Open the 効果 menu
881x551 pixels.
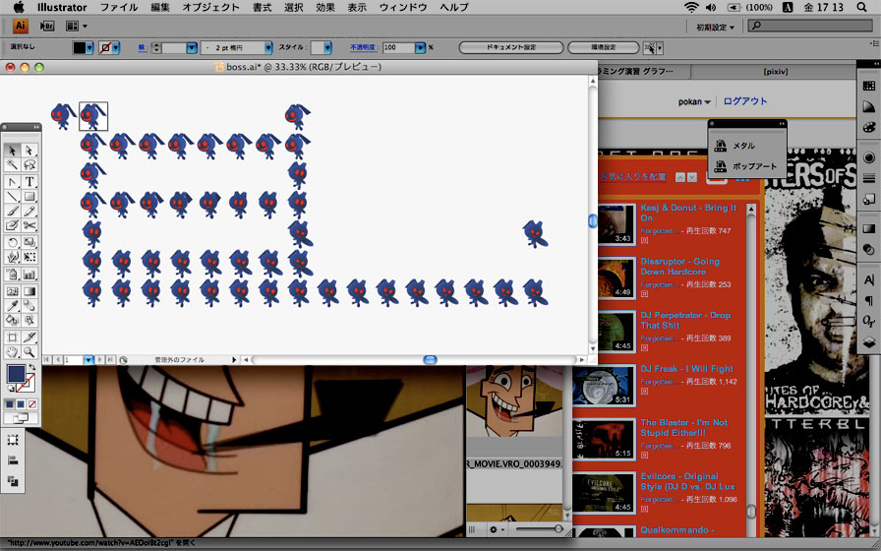click(325, 7)
